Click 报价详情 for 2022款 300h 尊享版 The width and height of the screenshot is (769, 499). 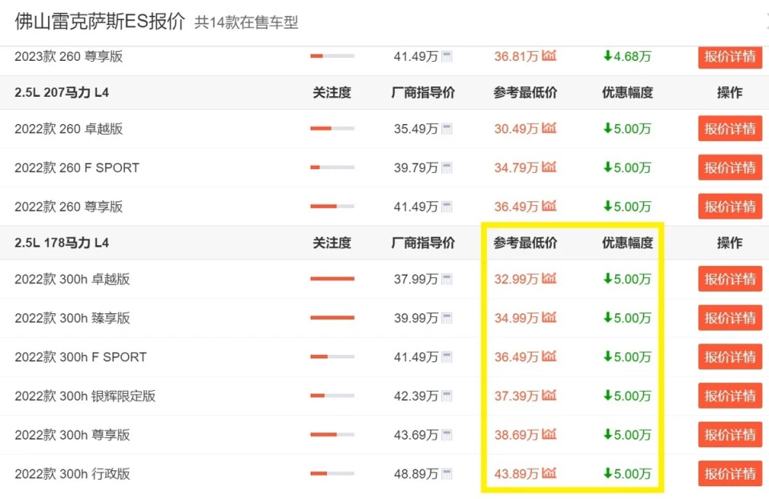[731, 434]
